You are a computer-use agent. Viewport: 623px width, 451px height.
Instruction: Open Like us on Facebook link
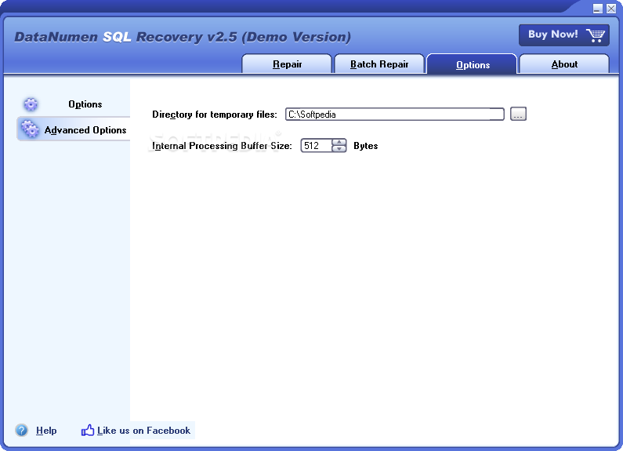coord(144,431)
